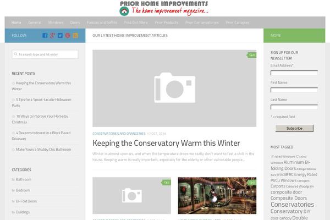The image size is (330, 220).
Task: Select the Coloured Woodgrain tag
Action: click(x=300, y=186)
